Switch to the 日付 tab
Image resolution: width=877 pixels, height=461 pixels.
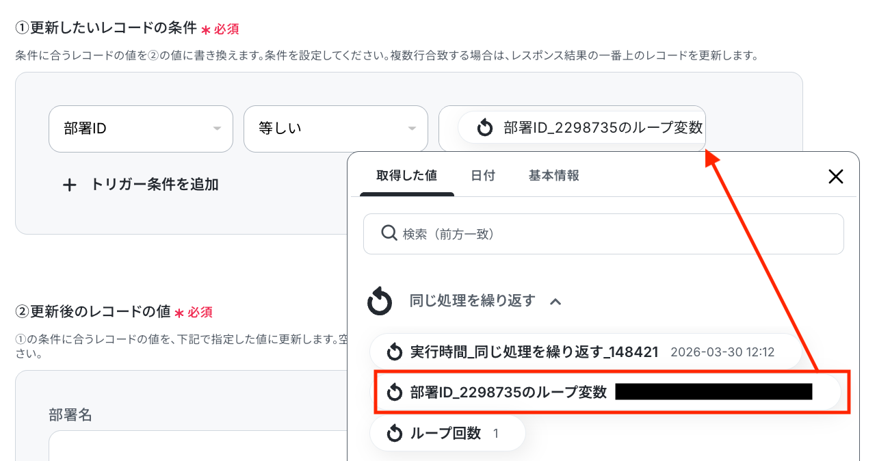(483, 176)
